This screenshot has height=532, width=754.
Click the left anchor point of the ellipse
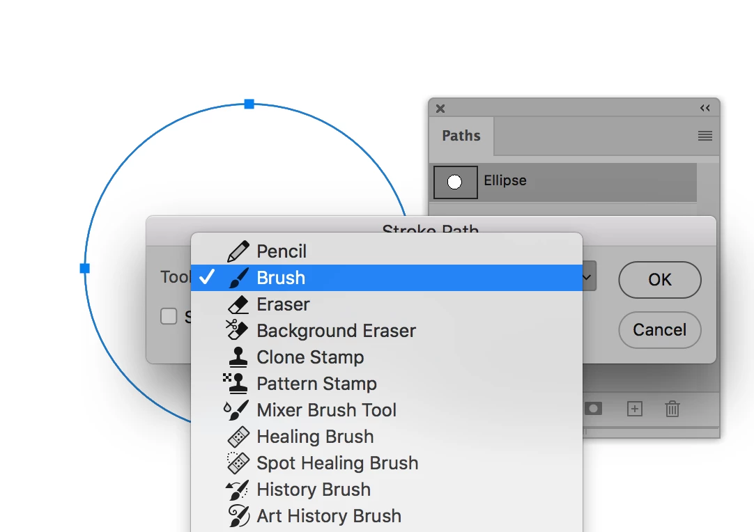click(x=84, y=268)
